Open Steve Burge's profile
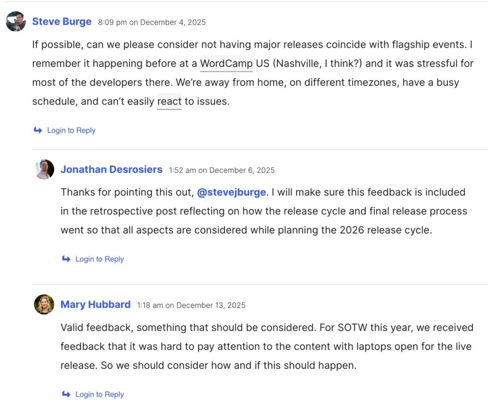Viewport: 492px width, 407px height. coord(61,21)
